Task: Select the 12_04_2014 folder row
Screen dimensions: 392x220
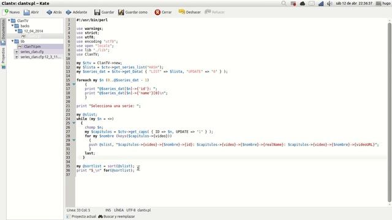Action: [36, 31]
